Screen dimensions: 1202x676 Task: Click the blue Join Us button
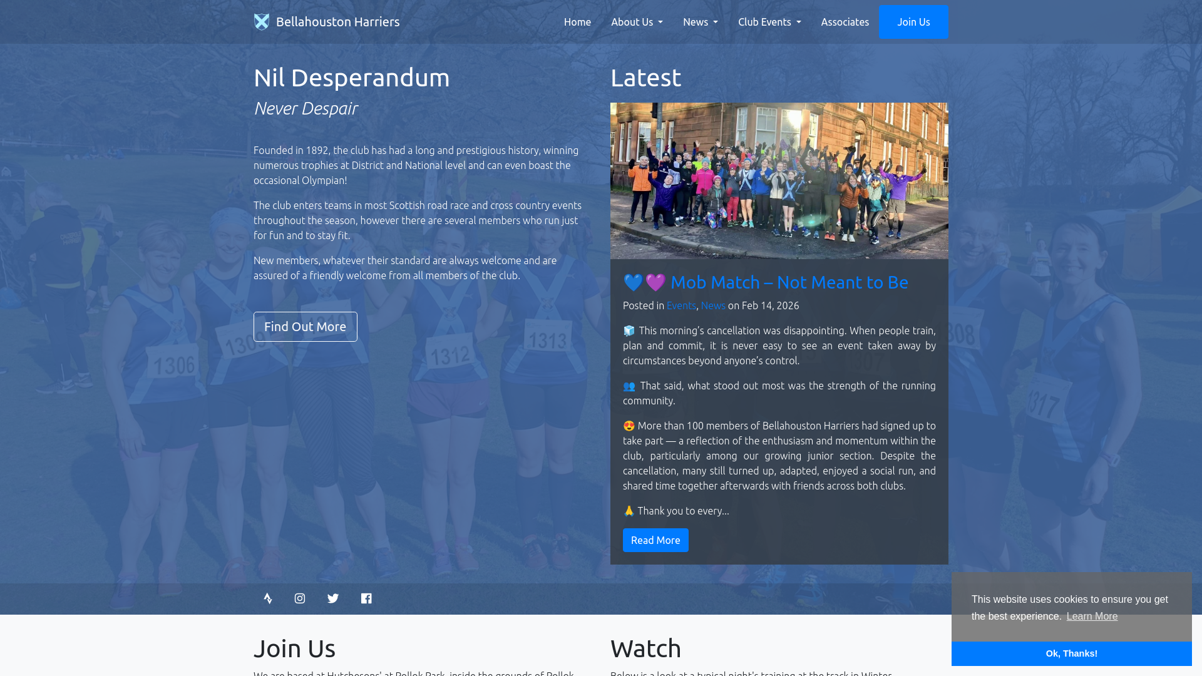point(913,22)
